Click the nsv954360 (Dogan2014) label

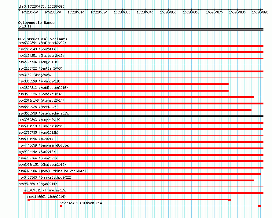tap(38, 184)
